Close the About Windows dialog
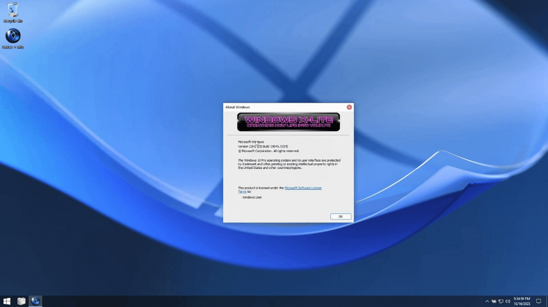The image size is (548, 307). pos(349,107)
